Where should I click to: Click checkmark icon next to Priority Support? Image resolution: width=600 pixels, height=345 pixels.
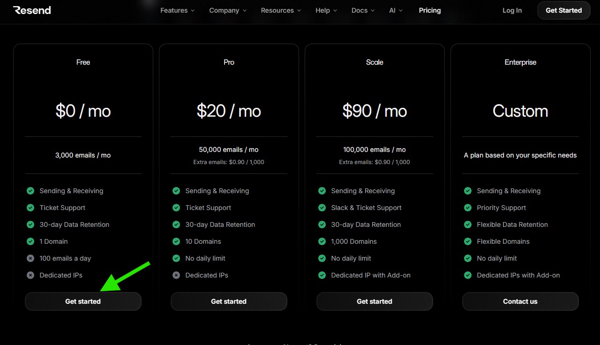[x=468, y=208]
